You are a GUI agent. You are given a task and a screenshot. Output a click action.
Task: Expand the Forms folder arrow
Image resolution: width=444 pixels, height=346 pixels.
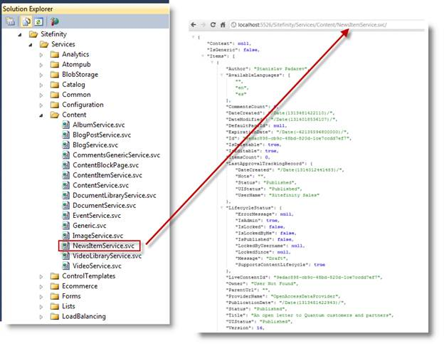point(41,297)
